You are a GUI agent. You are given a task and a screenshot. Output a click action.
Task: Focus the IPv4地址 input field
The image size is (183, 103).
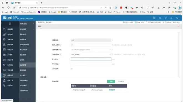pos(91,59)
